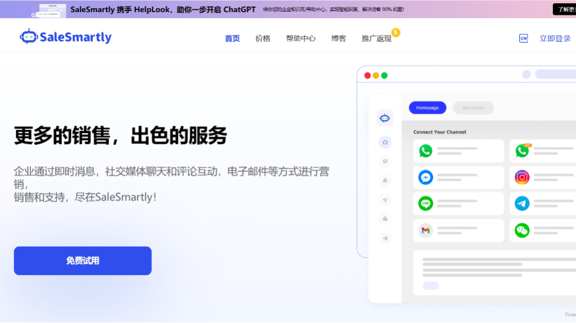
Task: Open the CN language switcher icon
Action: pyautogui.click(x=523, y=38)
